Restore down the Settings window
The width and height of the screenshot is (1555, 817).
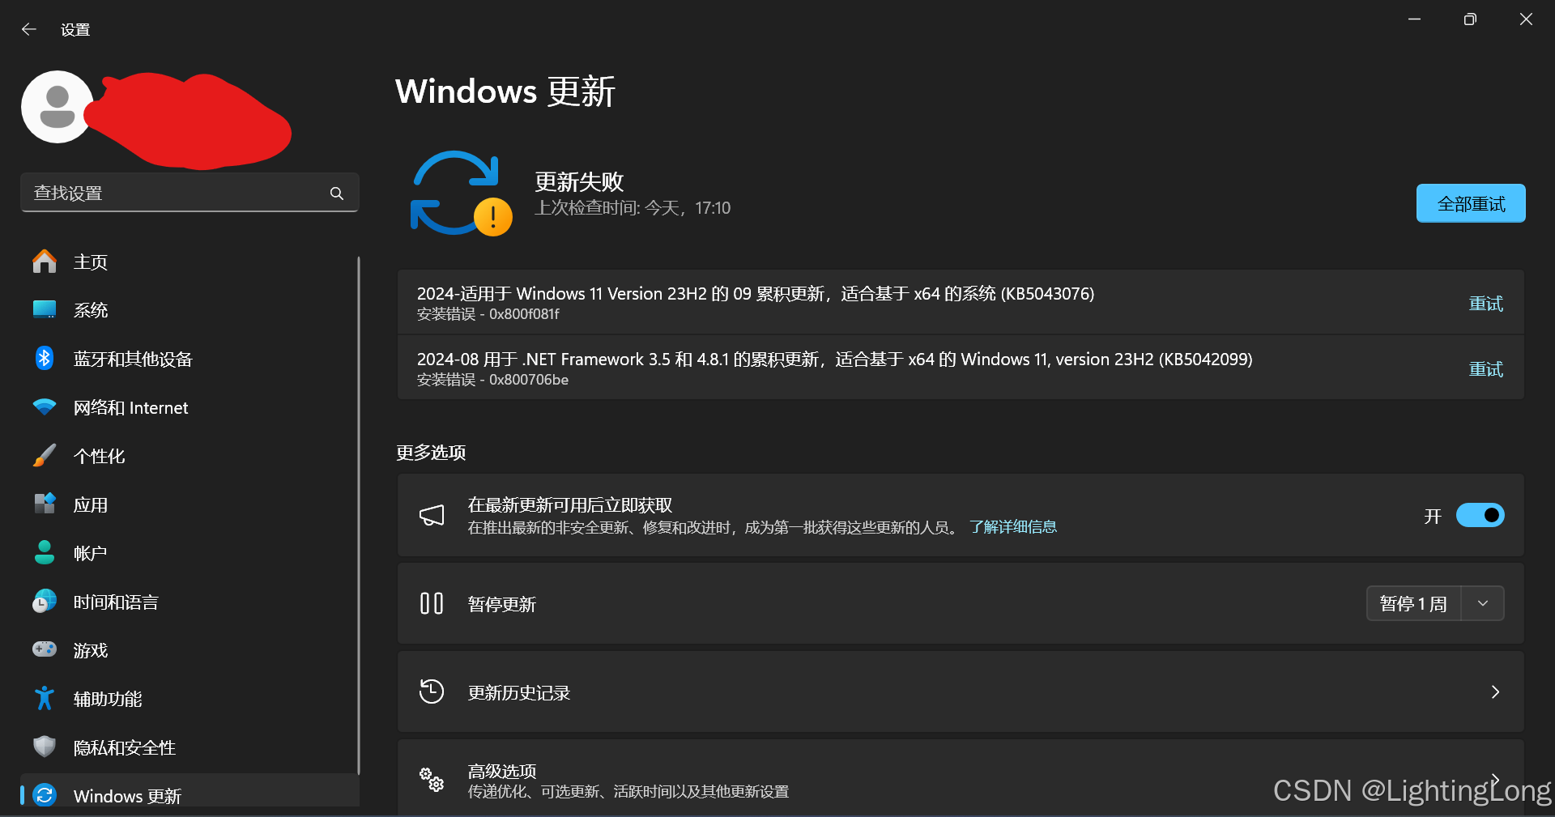pos(1470,19)
